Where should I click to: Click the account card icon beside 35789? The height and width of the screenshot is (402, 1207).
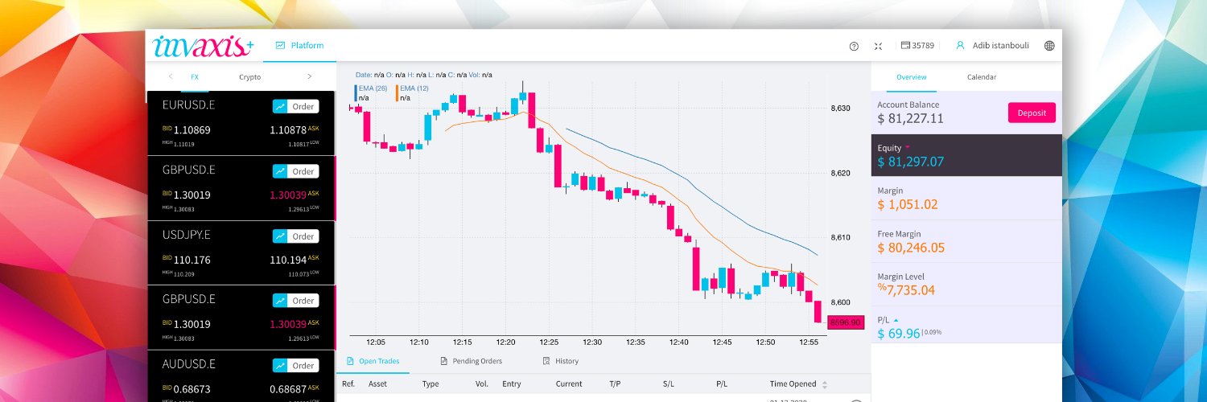coord(904,46)
